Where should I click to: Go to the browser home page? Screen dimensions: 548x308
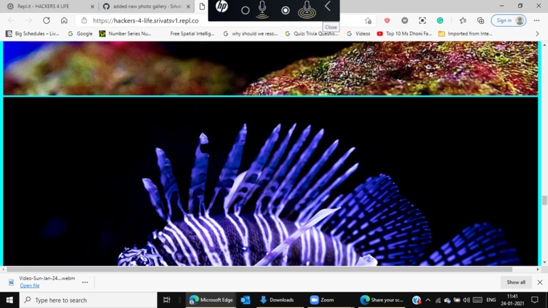tap(64, 20)
